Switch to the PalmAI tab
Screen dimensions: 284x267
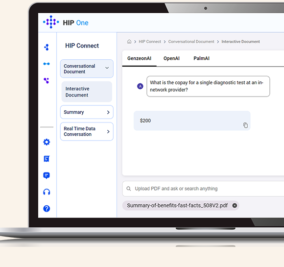point(201,58)
